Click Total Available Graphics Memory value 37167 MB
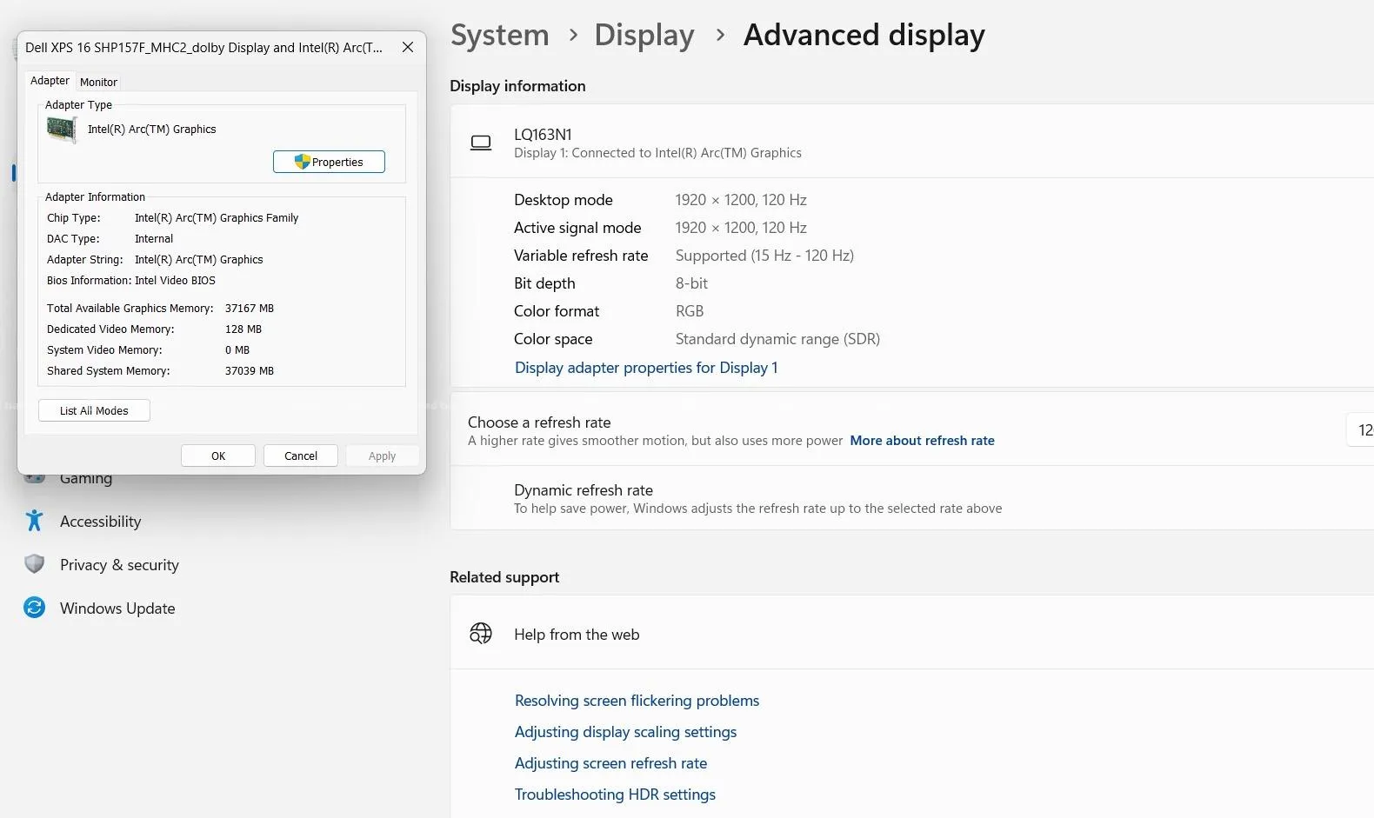Image resolution: width=1374 pixels, height=818 pixels. click(249, 309)
